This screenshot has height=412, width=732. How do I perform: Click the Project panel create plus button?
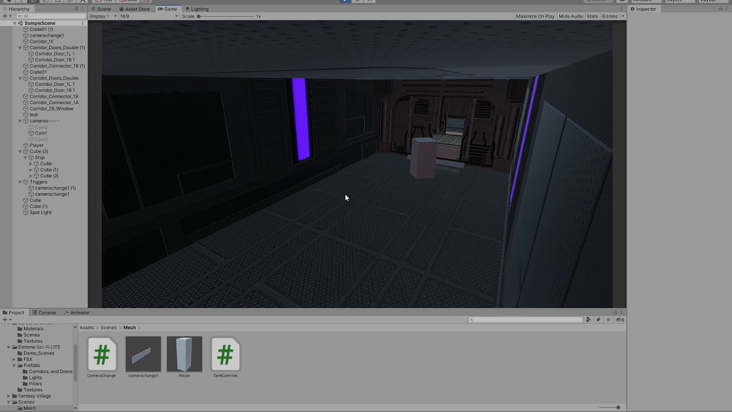click(5, 320)
